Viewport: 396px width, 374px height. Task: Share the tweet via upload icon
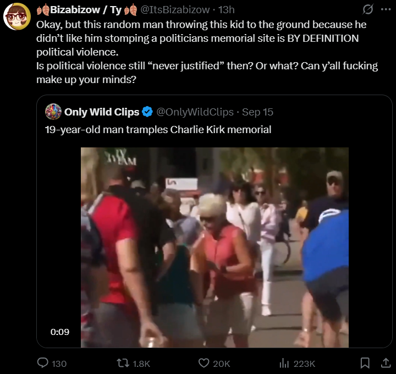(x=386, y=363)
